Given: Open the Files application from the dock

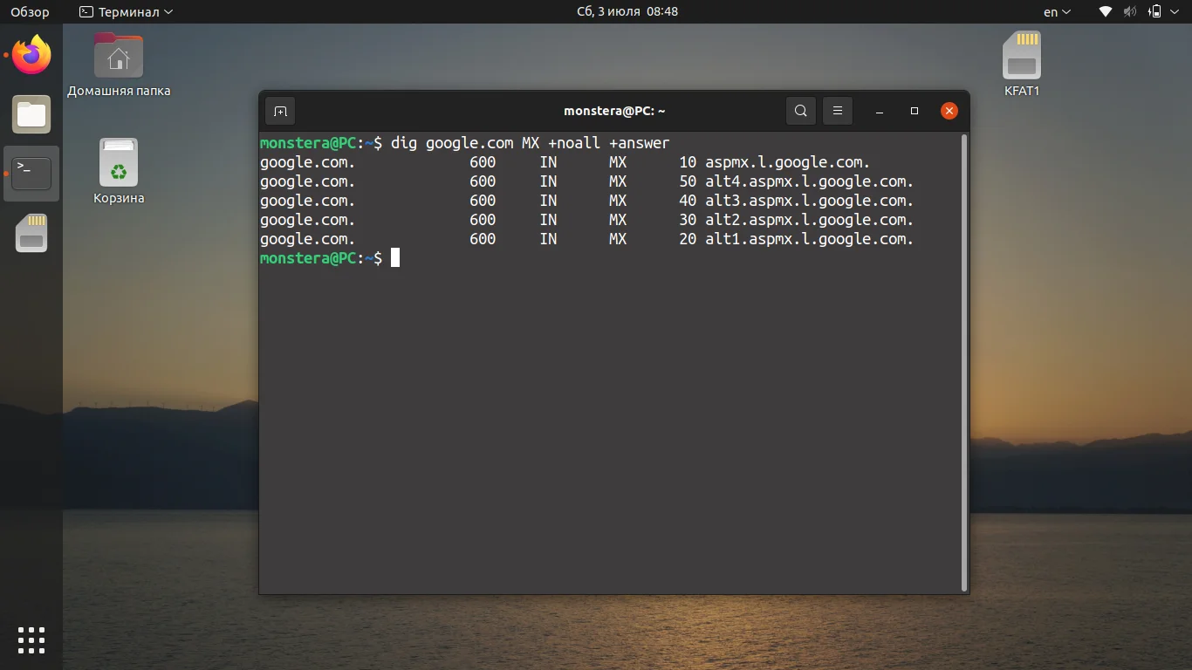Looking at the screenshot, I should [31, 114].
